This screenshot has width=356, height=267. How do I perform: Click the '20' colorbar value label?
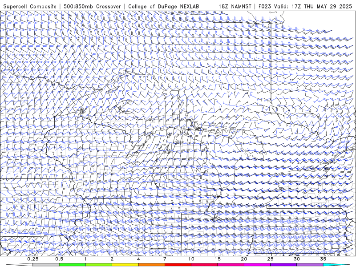coord(244,259)
